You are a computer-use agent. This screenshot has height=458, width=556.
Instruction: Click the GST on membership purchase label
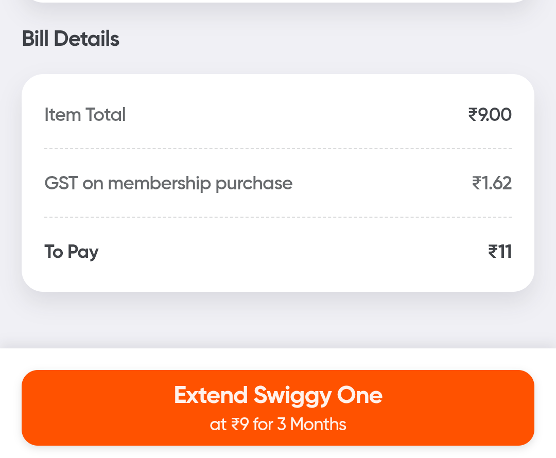tap(168, 183)
